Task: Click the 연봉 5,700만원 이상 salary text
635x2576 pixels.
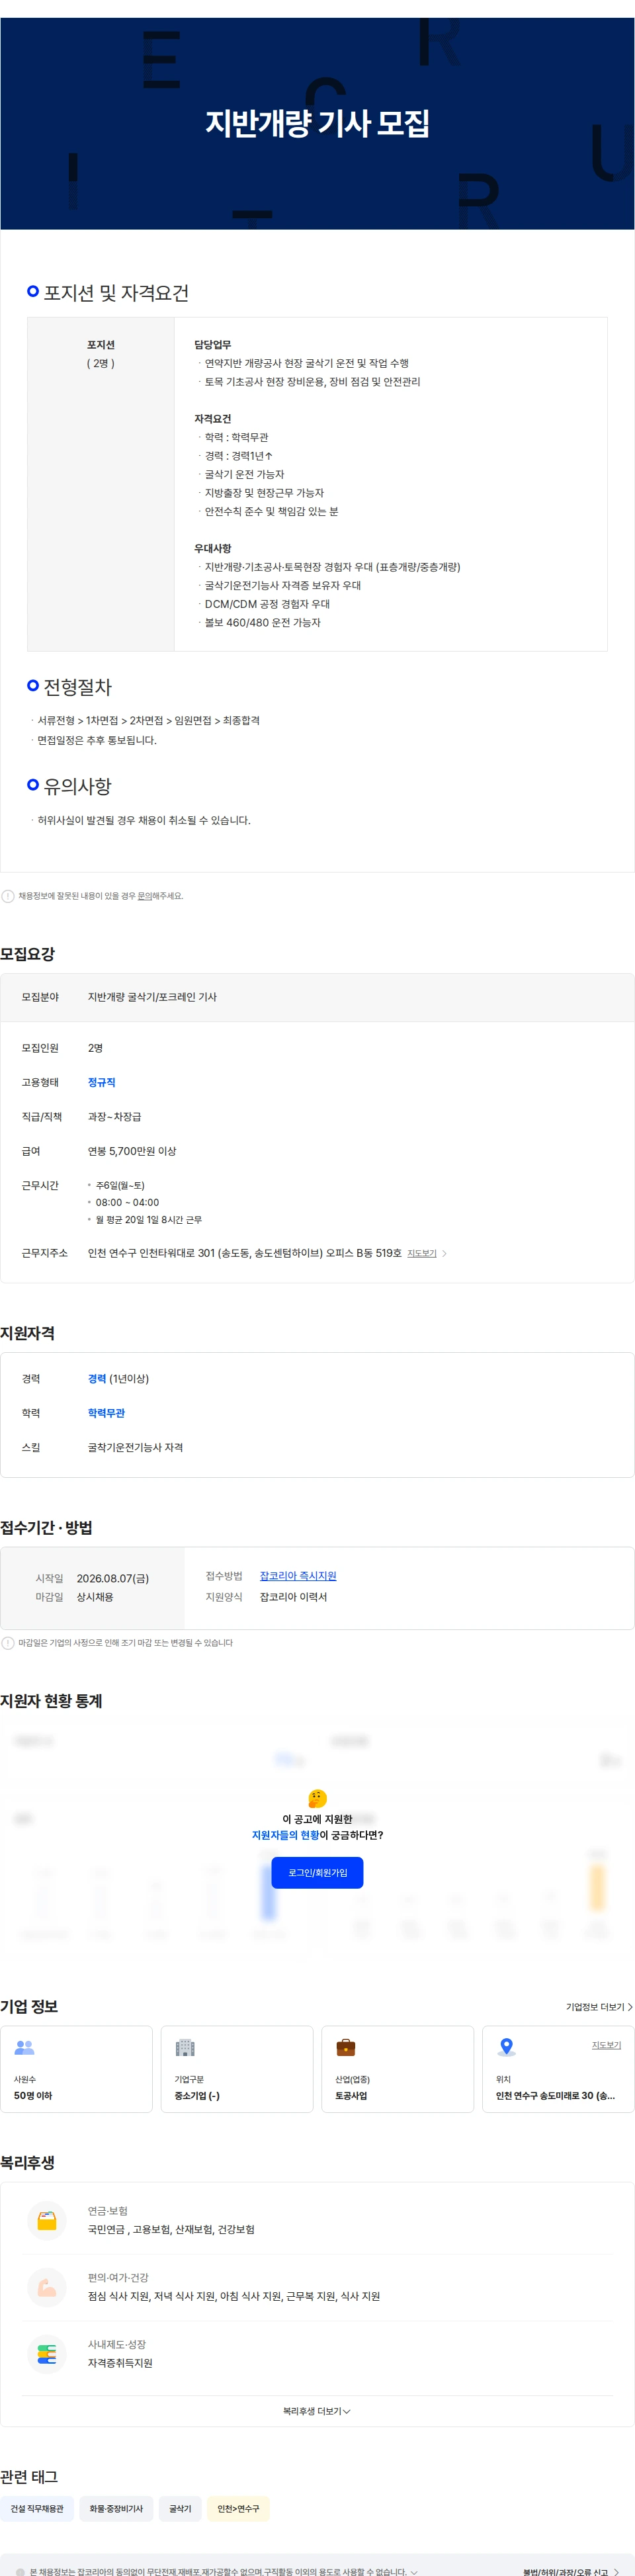Action: point(132,1151)
